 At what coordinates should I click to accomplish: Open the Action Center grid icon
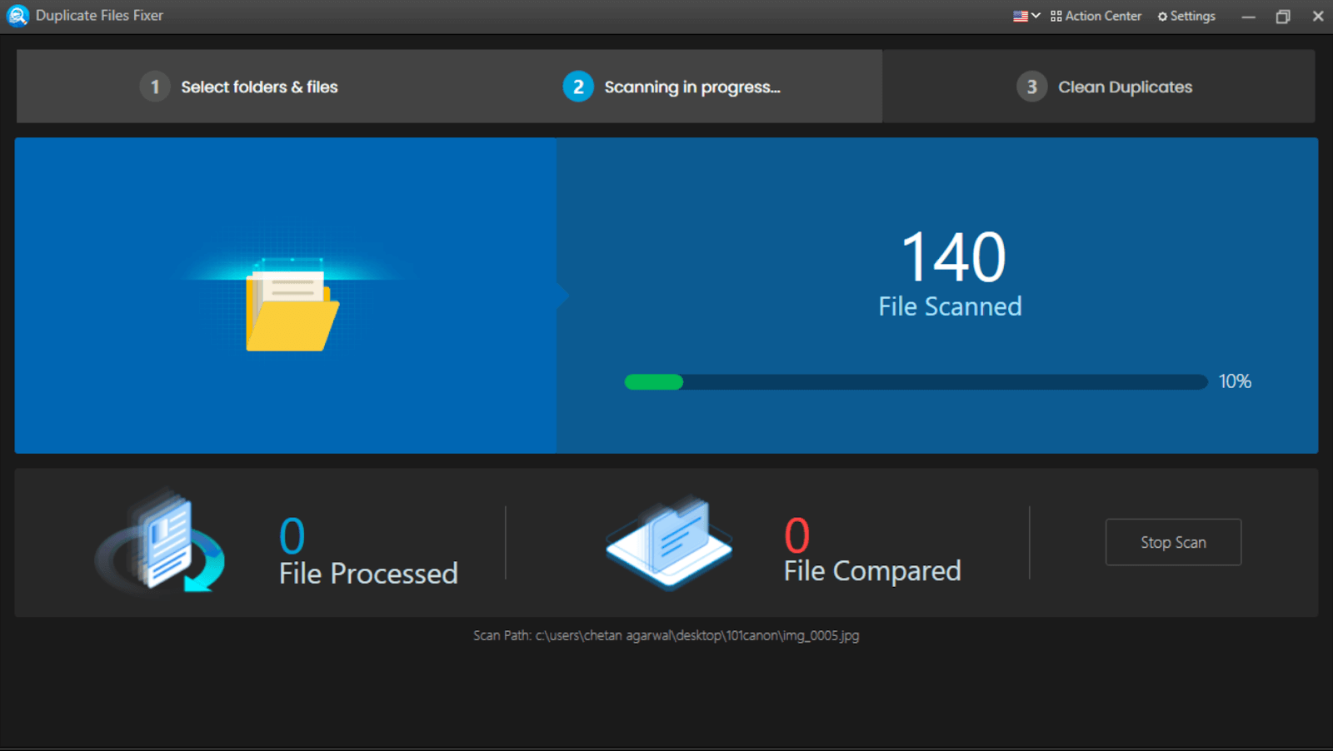point(1055,16)
